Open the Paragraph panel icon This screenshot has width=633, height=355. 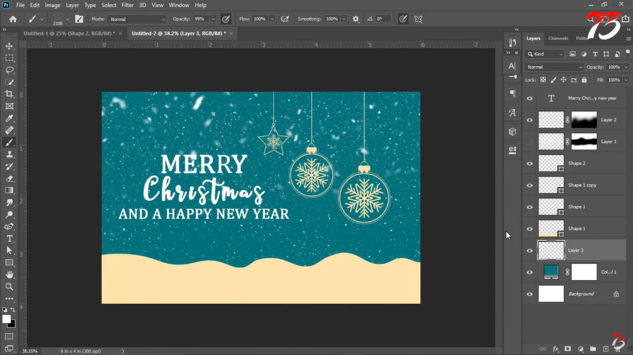pyautogui.click(x=512, y=93)
